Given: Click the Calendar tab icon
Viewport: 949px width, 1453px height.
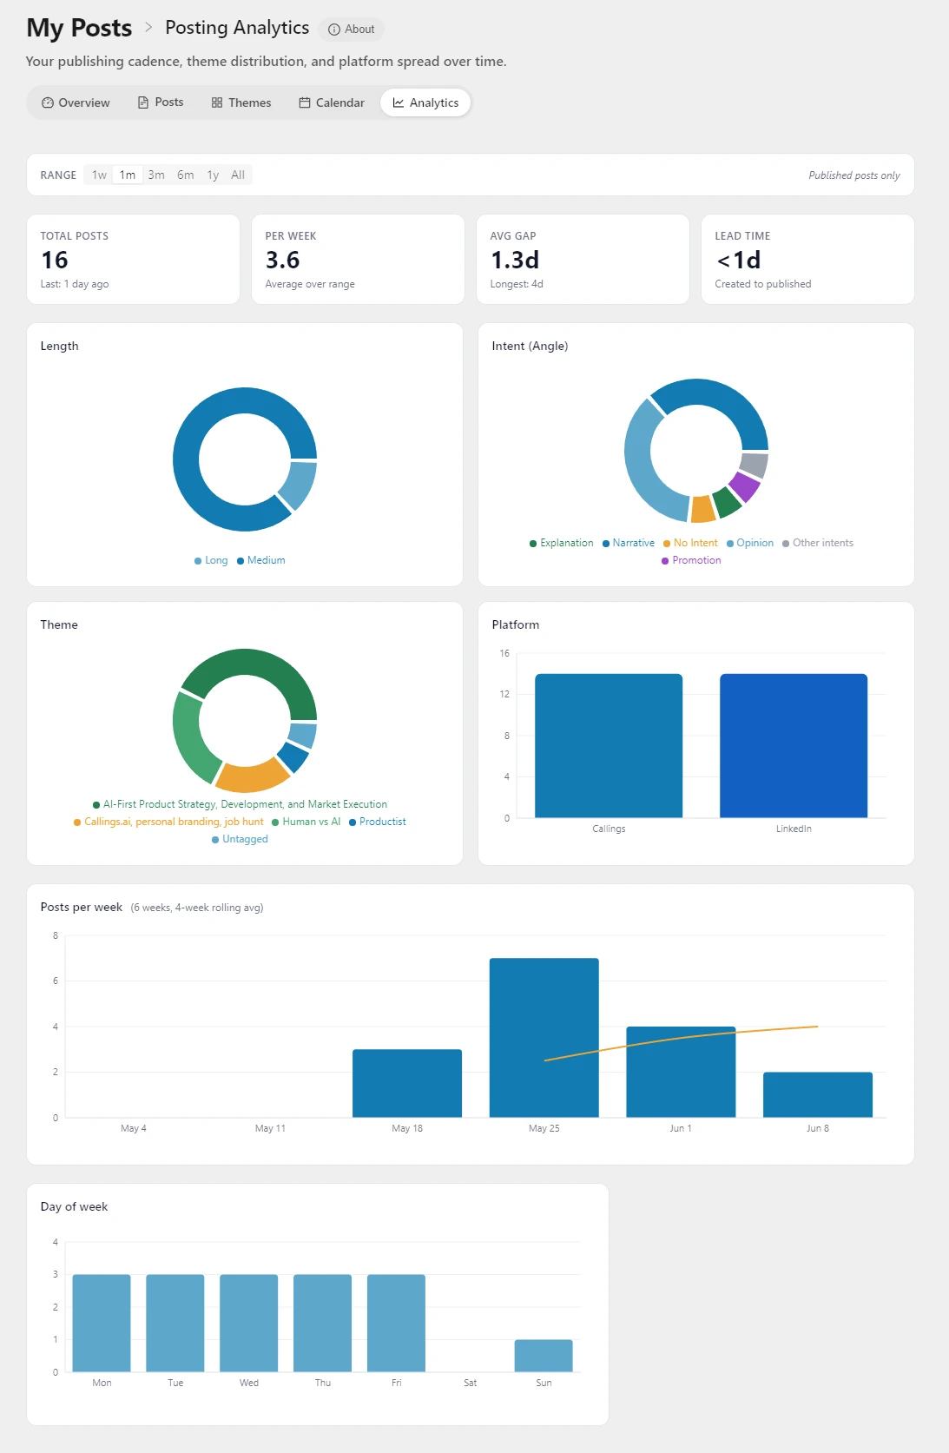Looking at the screenshot, I should point(305,102).
